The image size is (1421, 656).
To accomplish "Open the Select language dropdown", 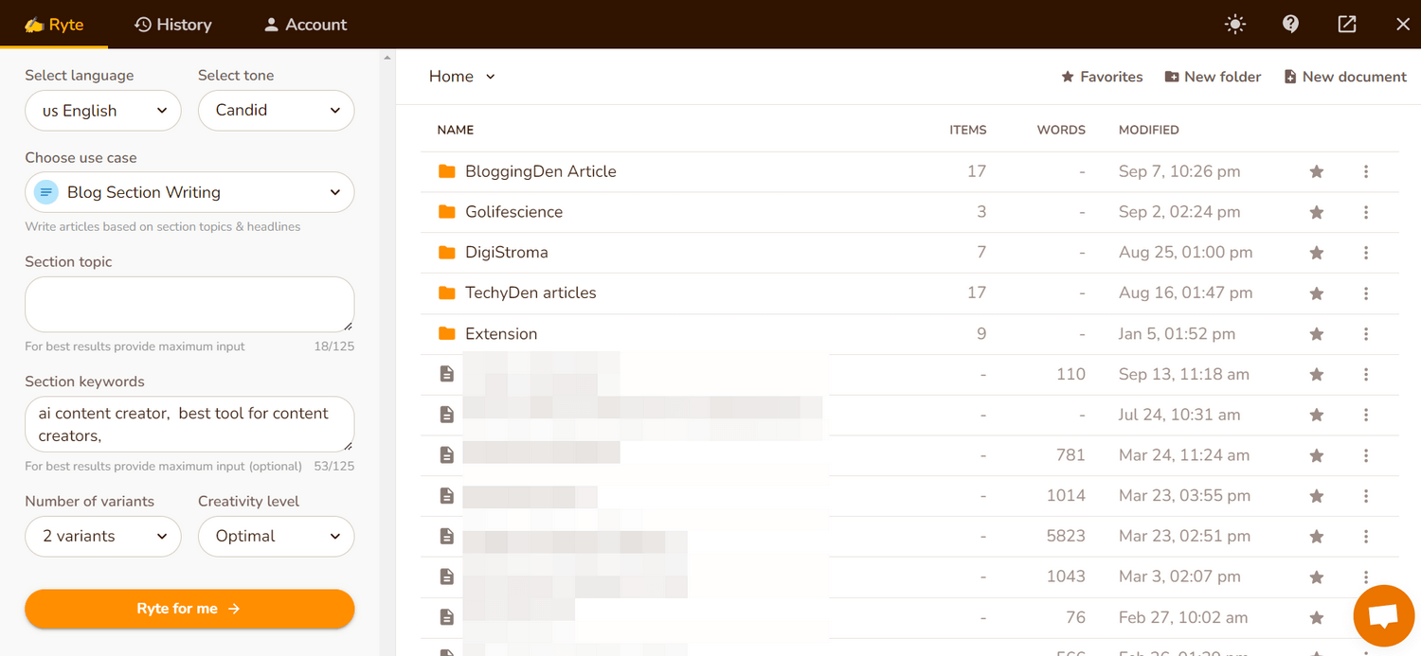I will point(102,111).
